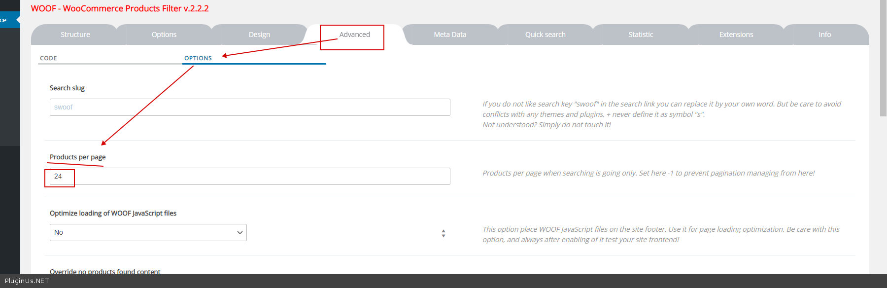Click the Override no products found content label
The image size is (887, 288).
click(x=105, y=271)
